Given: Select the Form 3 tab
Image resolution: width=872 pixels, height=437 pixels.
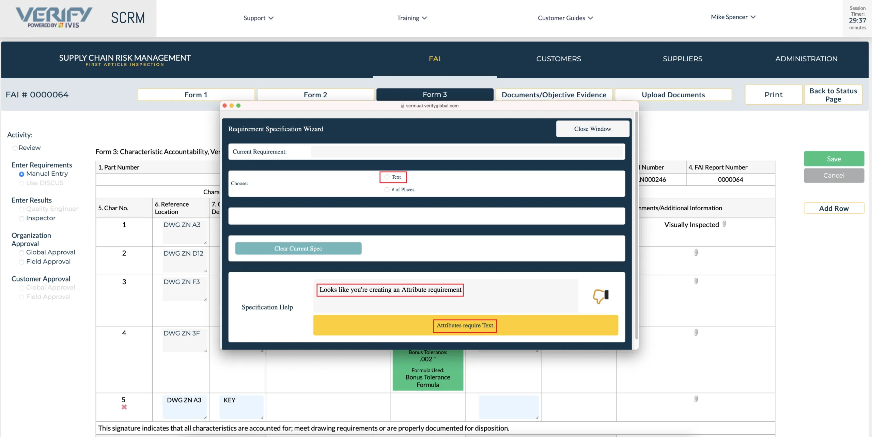Looking at the screenshot, I should 435,95.
